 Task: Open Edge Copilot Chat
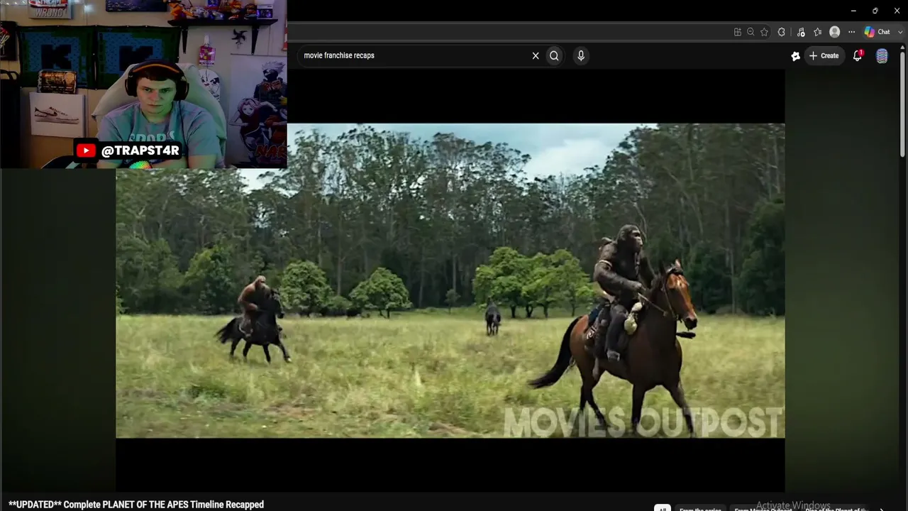click(x=877, y=32)
